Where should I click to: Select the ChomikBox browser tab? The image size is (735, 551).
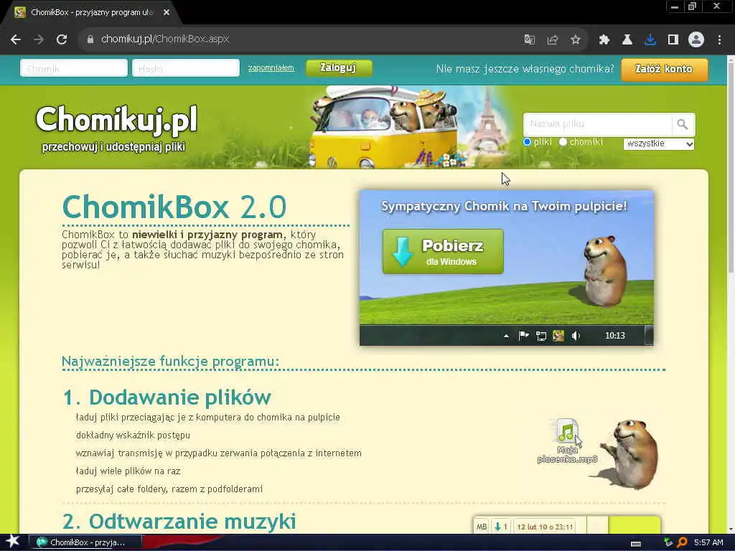(x=91, y=13)
